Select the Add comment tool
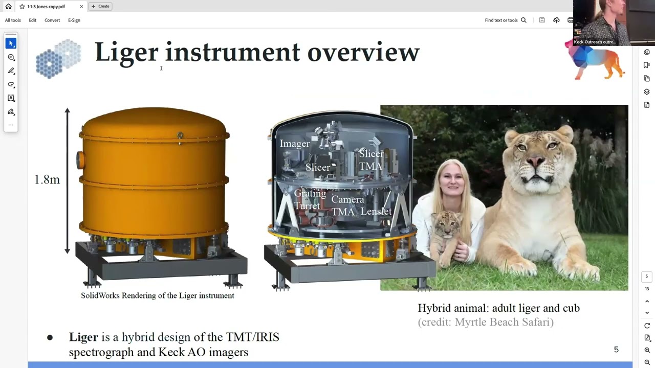655x368 pixels. [11, 57]
